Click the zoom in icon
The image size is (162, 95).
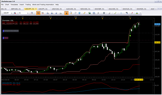[48, 13]
